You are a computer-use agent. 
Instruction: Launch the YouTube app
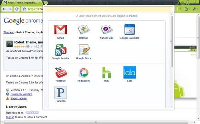pyautogui.click(x=61, y=72)
